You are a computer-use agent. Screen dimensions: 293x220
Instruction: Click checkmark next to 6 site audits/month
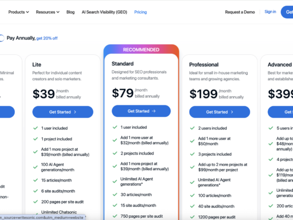[x=35, y=191]
